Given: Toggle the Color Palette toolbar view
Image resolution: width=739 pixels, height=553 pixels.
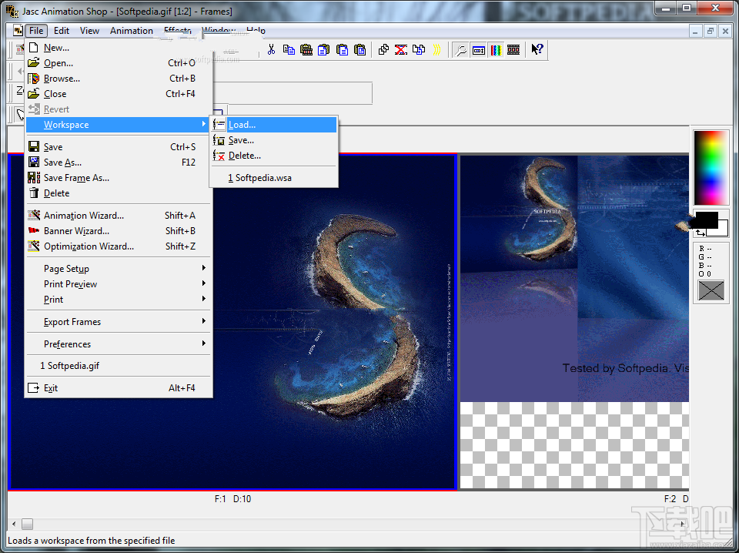Looking at the screenshot, I should (496, 49).
